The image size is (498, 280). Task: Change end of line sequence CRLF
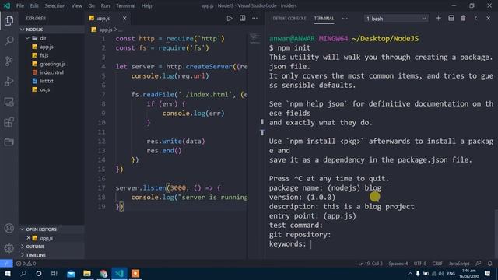(437, 264)
